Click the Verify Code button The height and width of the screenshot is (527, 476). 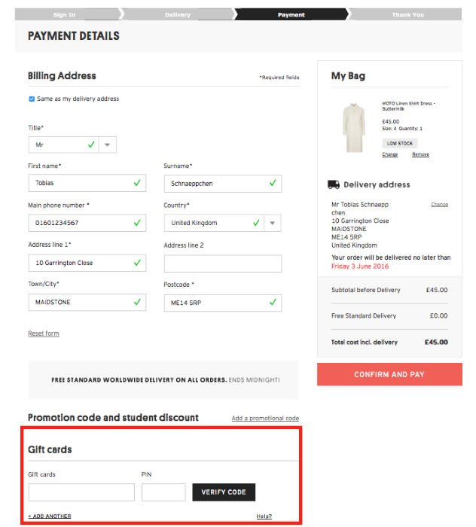point(224,492)
